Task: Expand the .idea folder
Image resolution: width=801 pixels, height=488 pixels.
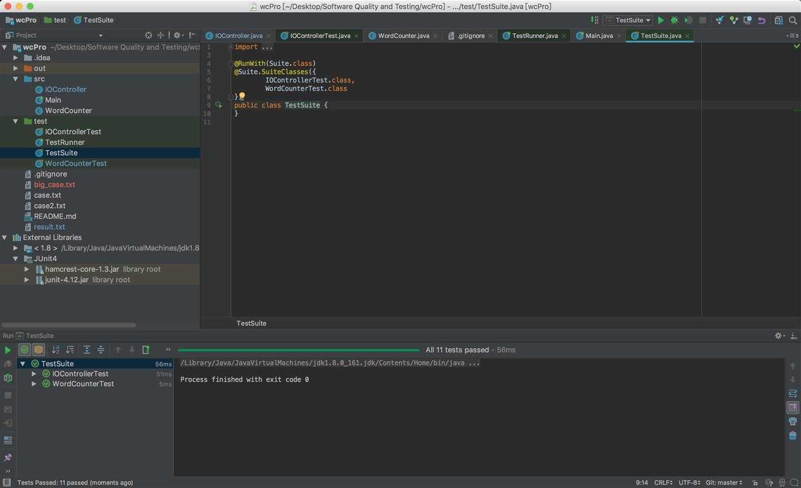Action: [x=16, y=58]
